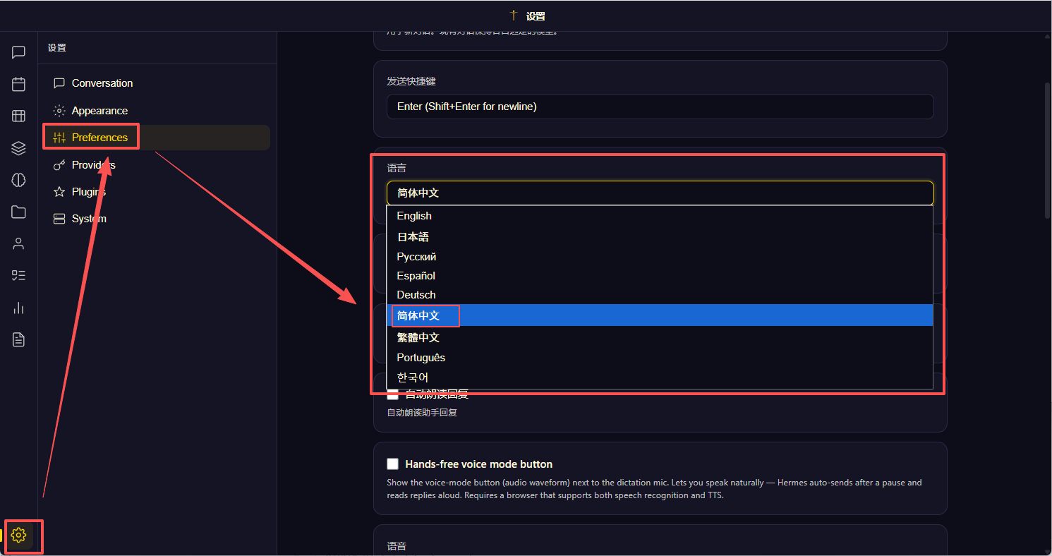Click the 语音 section label

397,546
